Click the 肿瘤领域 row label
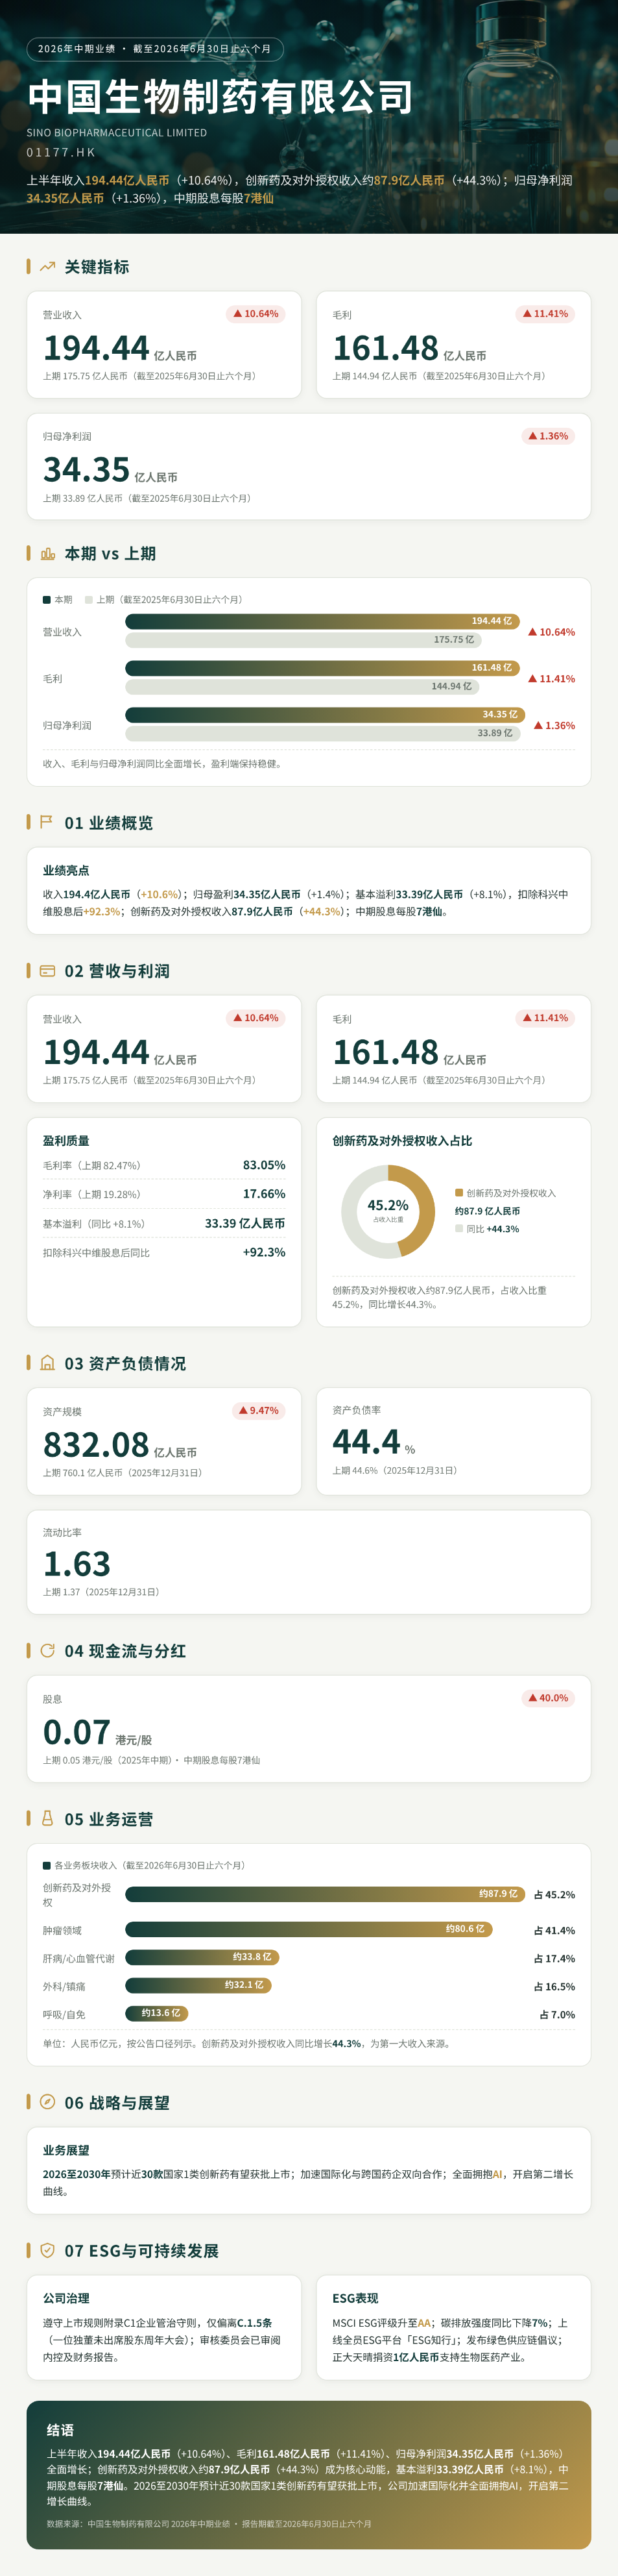The image size is (618, 2576). [x=62, y=1930]
